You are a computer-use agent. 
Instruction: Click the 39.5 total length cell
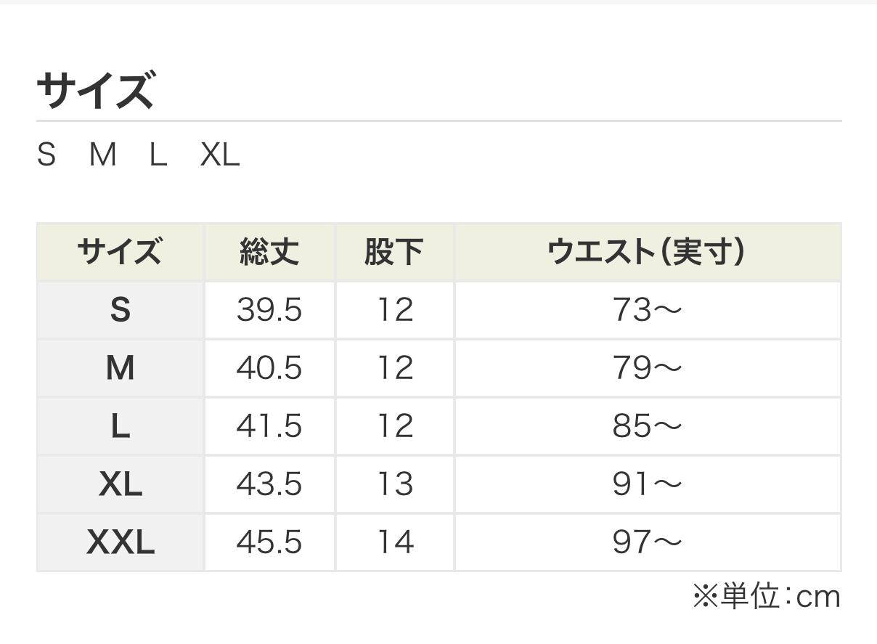point(269,311)
